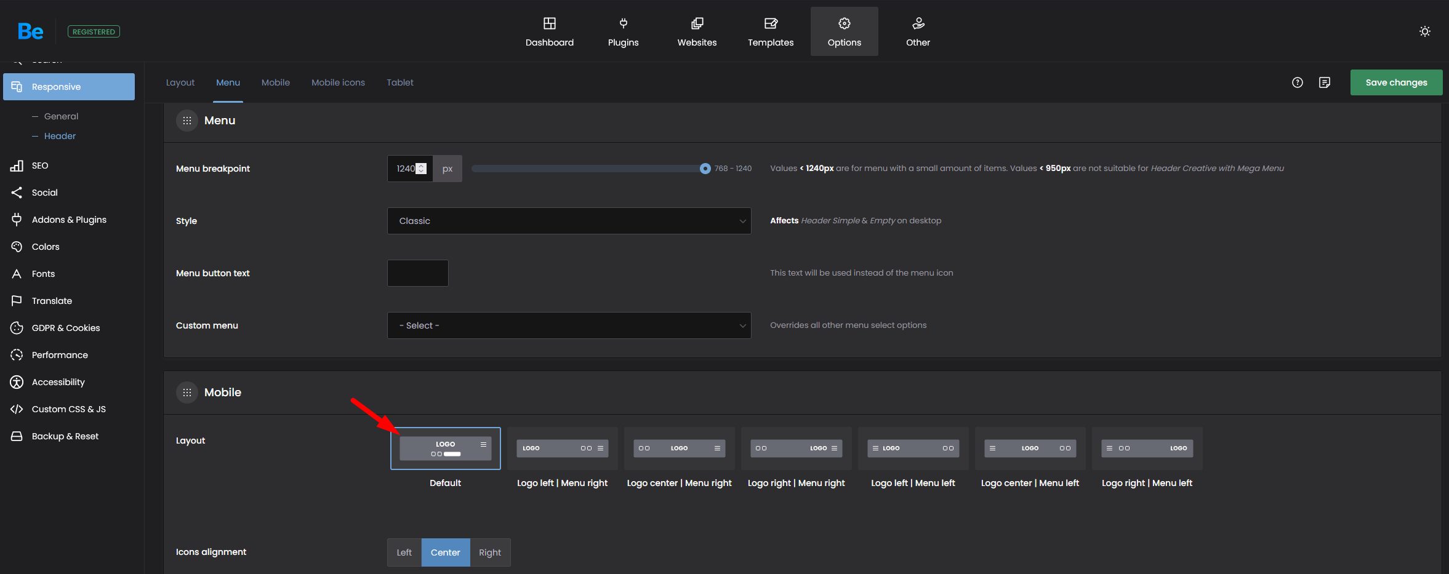Click the Social share icon

click(x=17, y=193)
